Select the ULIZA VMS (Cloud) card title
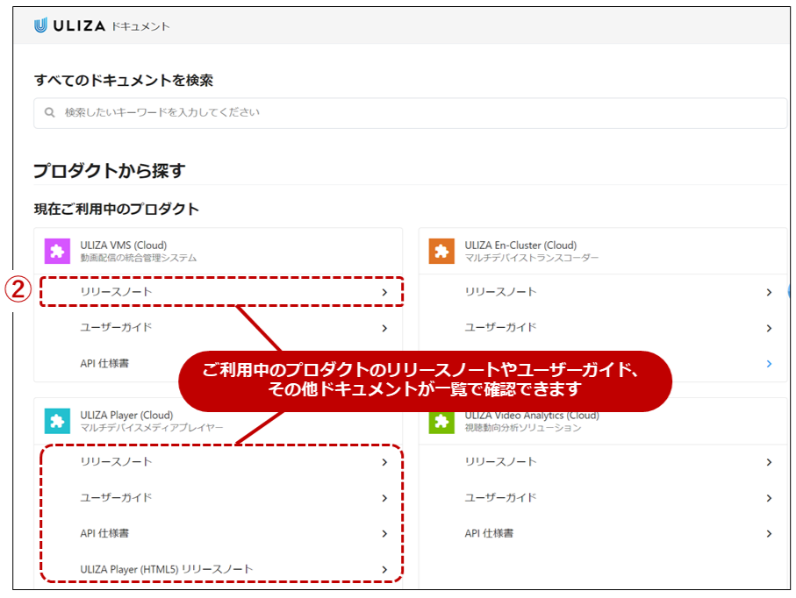This screenshot has width=796, height=598. point(124,245)
